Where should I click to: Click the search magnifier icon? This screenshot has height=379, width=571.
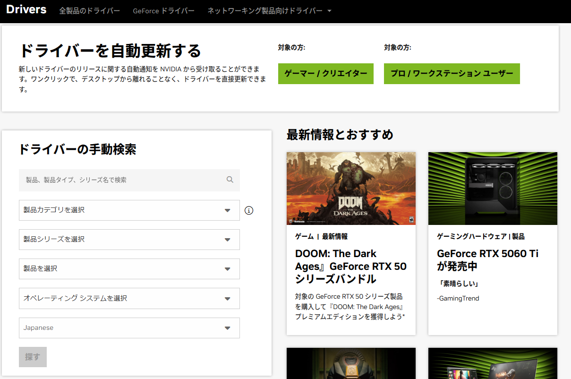pyautogui.click(x=230, y=180)
